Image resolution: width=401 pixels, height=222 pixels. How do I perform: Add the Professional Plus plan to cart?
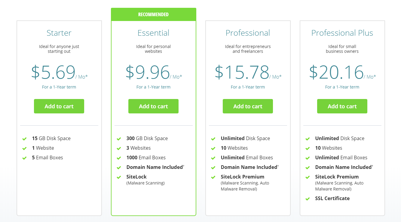click(x=342, y=106)
